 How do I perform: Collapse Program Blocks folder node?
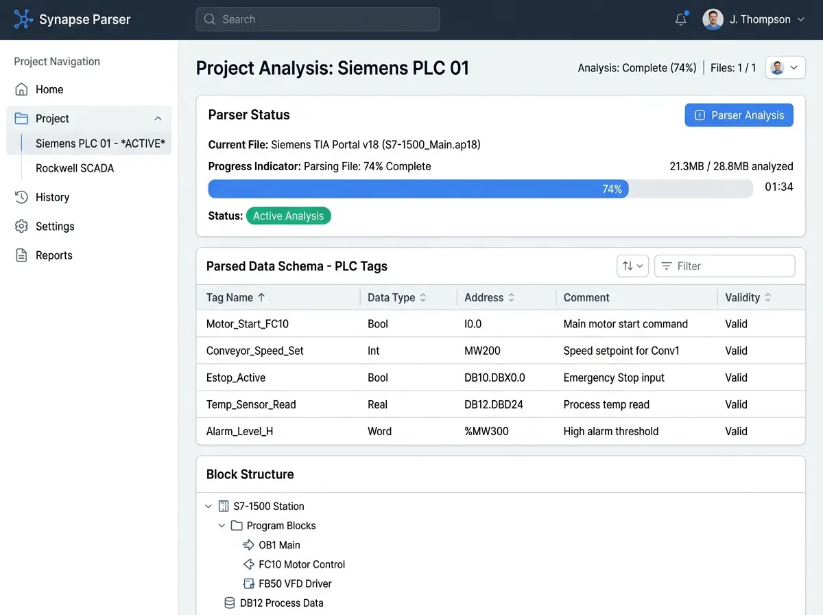click(x=222, y=526)
